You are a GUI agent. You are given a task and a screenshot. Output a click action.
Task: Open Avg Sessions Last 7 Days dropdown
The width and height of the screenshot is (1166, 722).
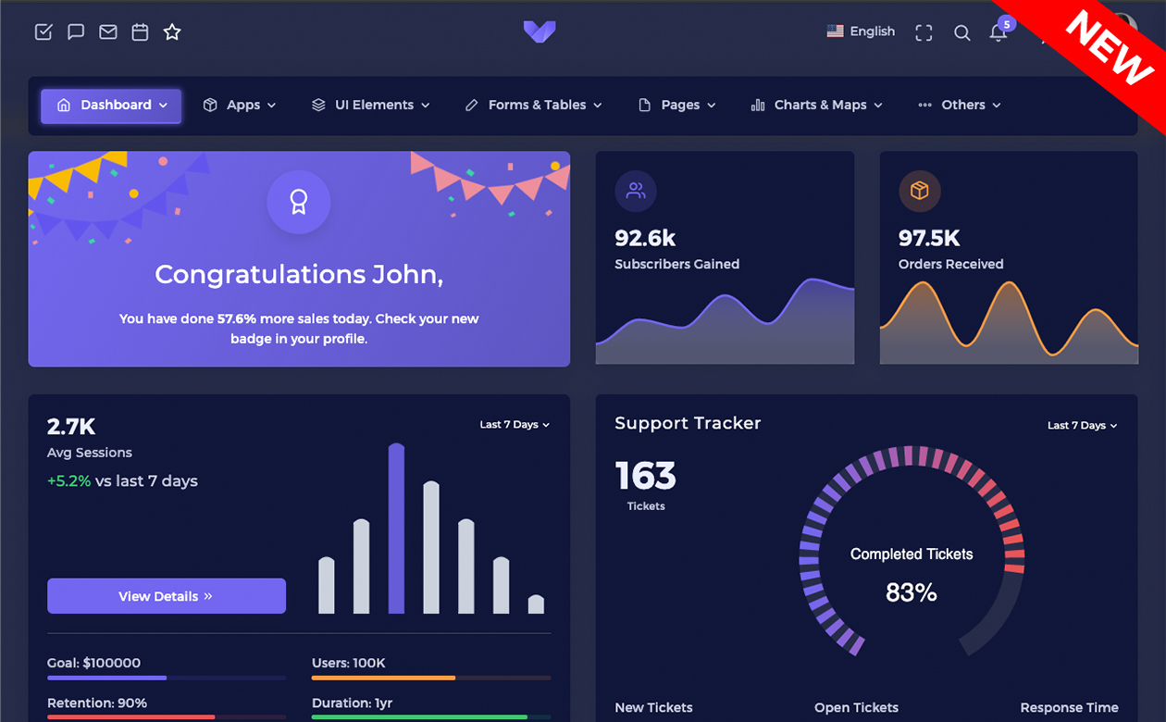(515, 425)
